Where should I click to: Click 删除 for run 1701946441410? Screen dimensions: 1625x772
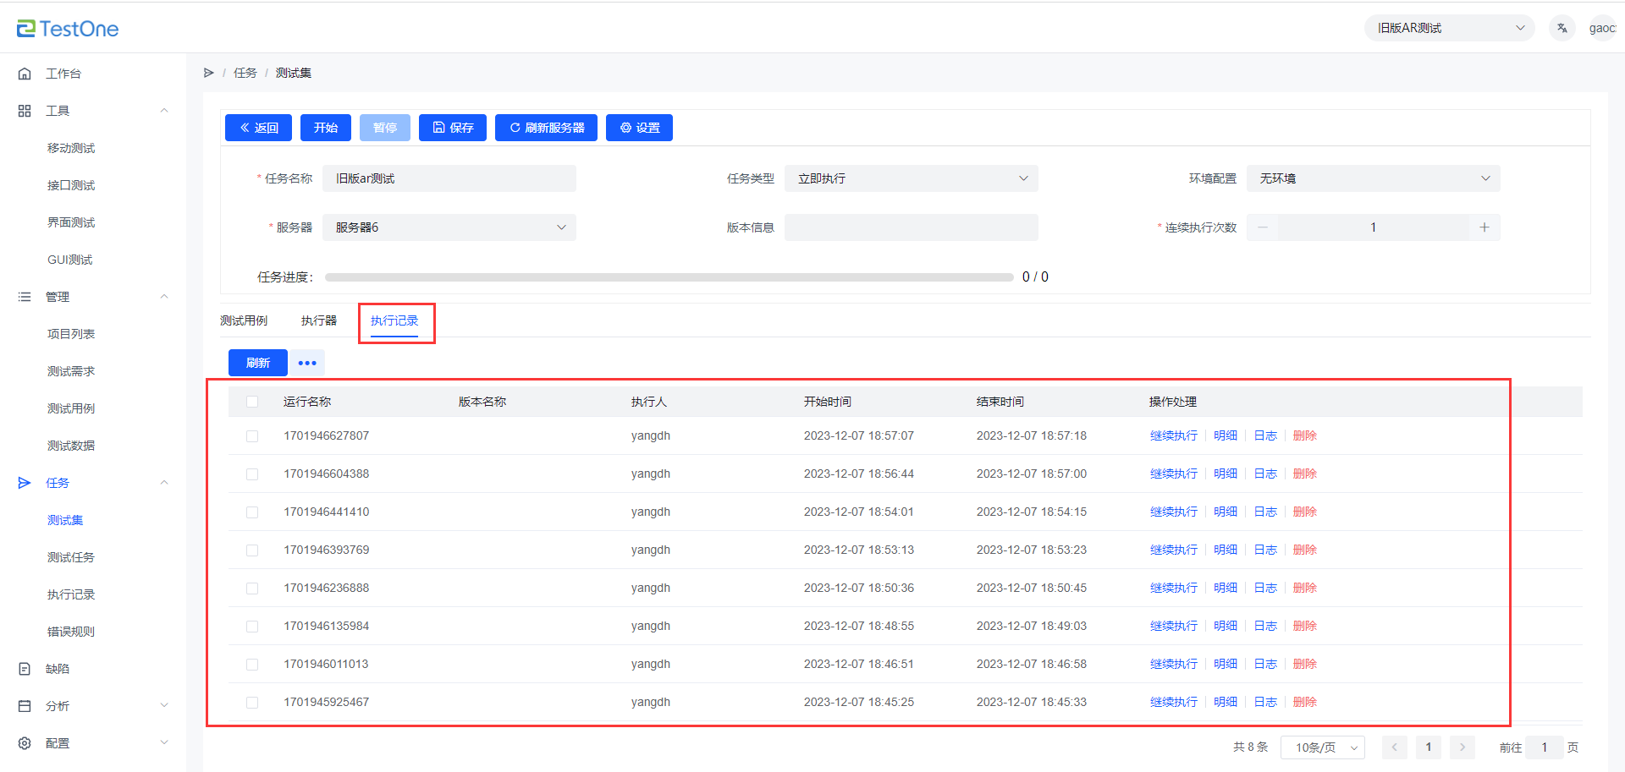point(1304,512)
